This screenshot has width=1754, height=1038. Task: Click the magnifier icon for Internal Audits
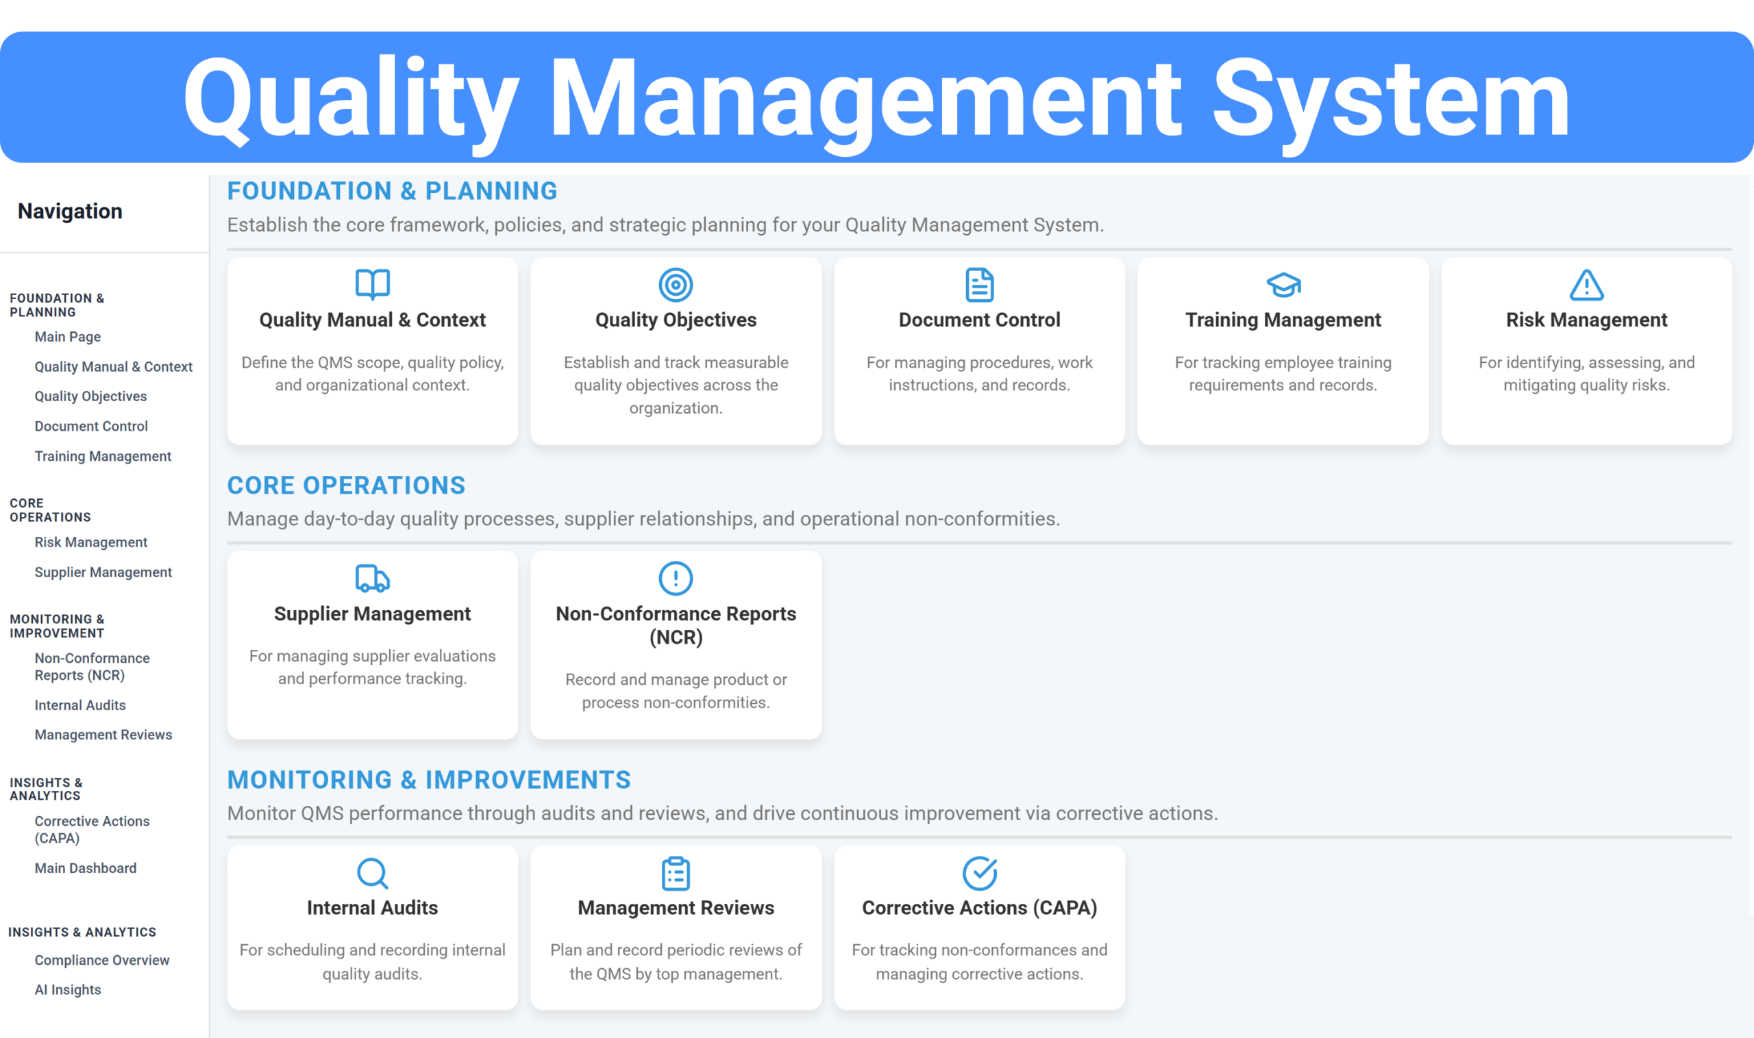[x=372, y=873]
